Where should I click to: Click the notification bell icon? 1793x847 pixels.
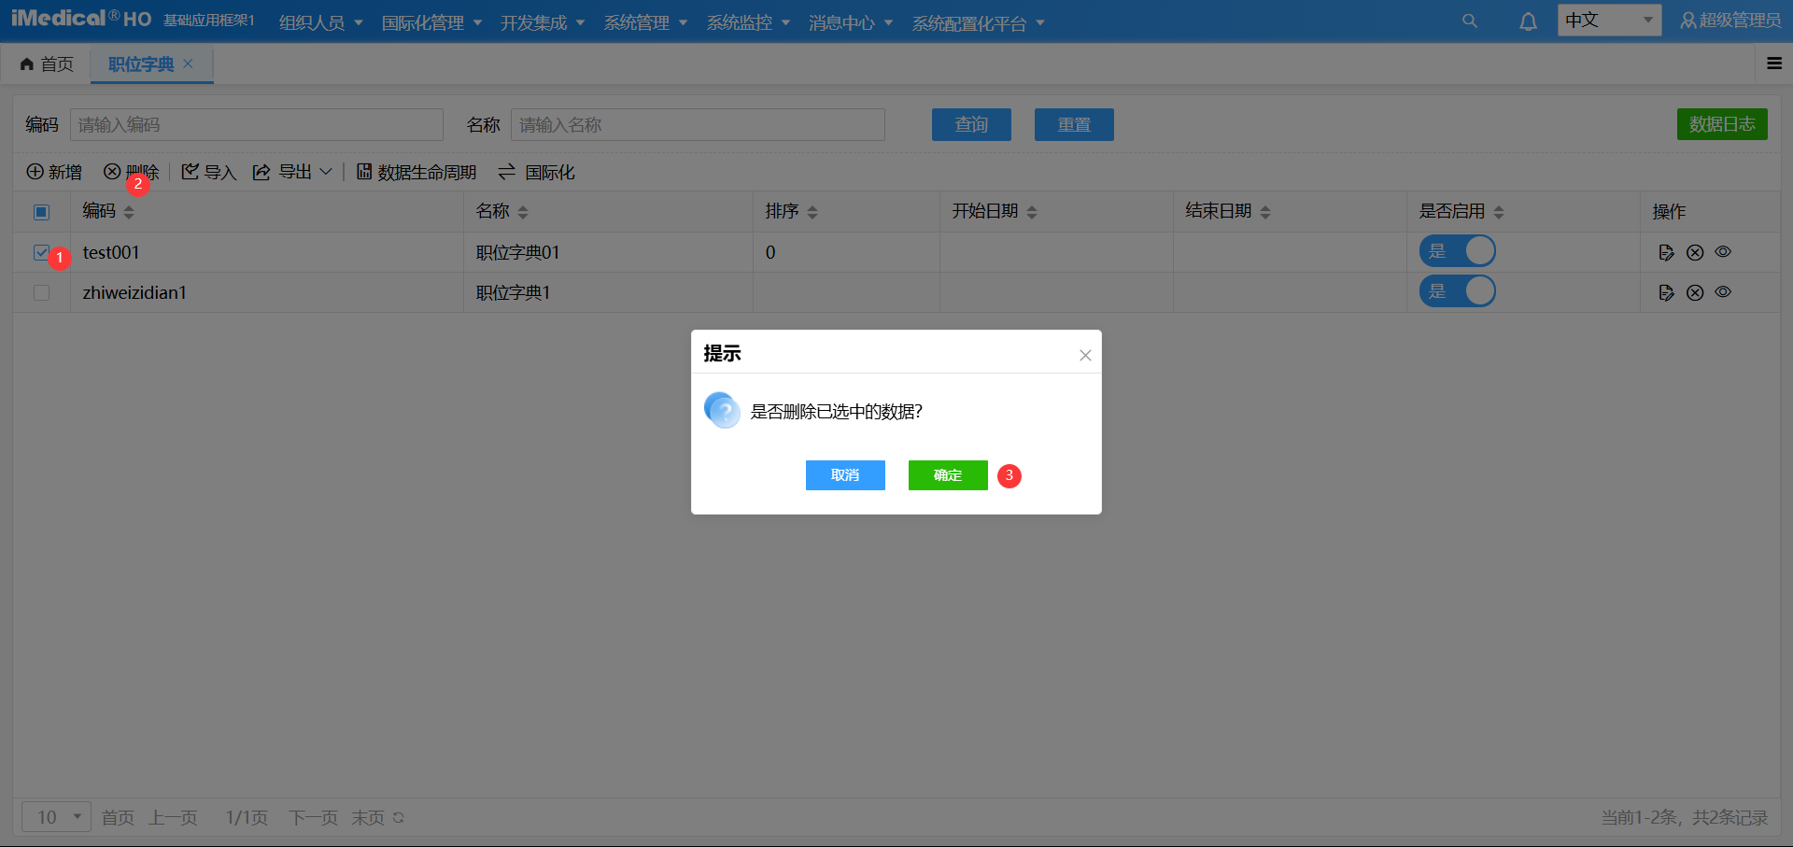click(1528, 20)
